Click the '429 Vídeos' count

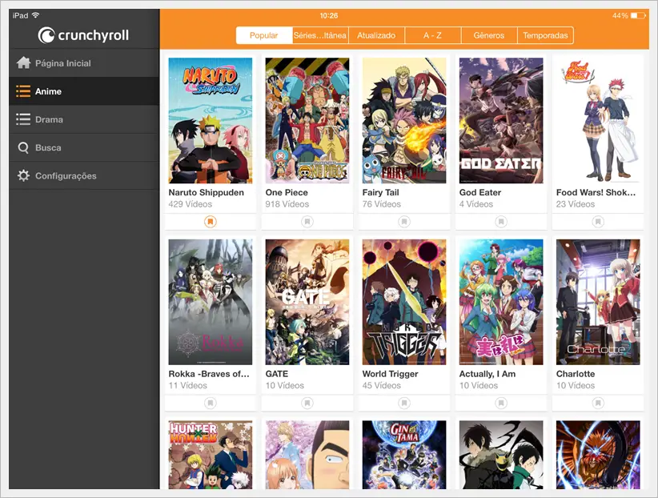[x=190, y=204]
